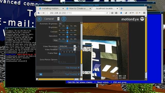165x93 pixels.
Task: Click the browser back arrow
Action: (44, 13)
